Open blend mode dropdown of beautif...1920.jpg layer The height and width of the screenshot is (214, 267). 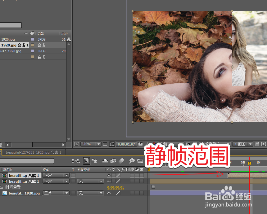click(56, 193)
